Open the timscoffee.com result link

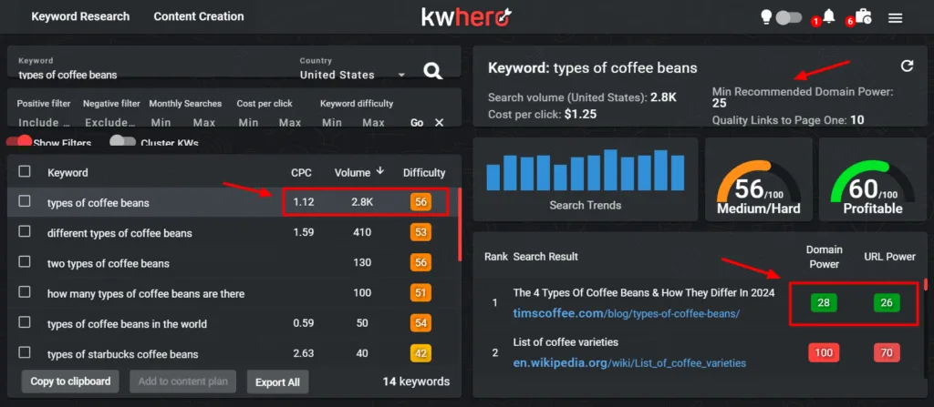coord(627,313)
